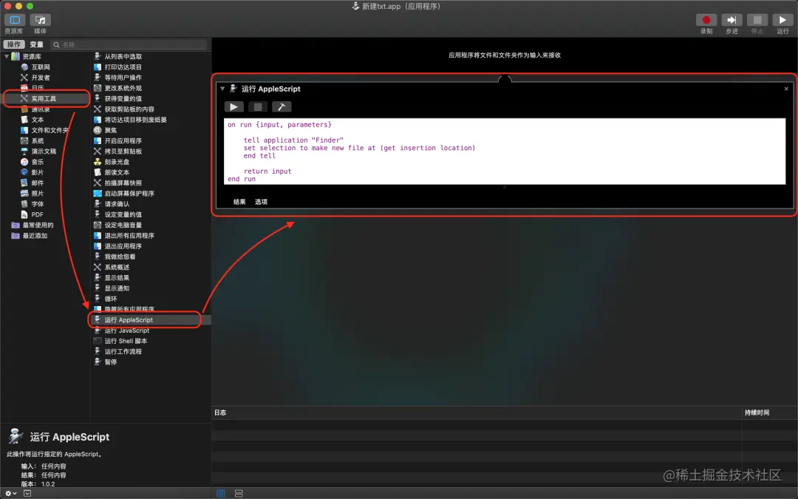798x499 pixels.
Task: Show the 选项 options section
Action: point(261,202)
